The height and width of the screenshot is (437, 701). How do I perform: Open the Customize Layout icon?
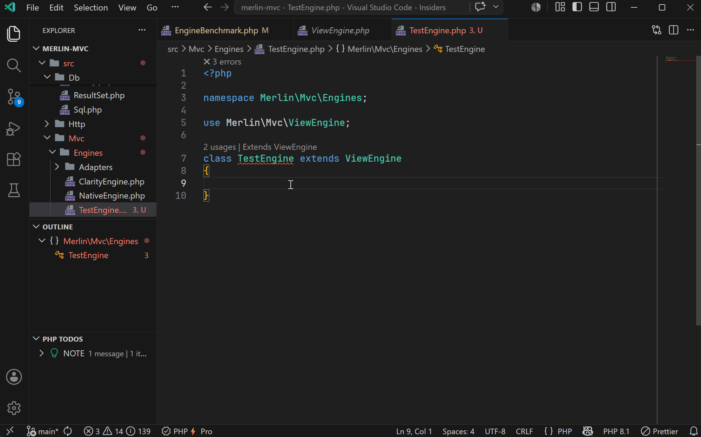coord(560,7)
